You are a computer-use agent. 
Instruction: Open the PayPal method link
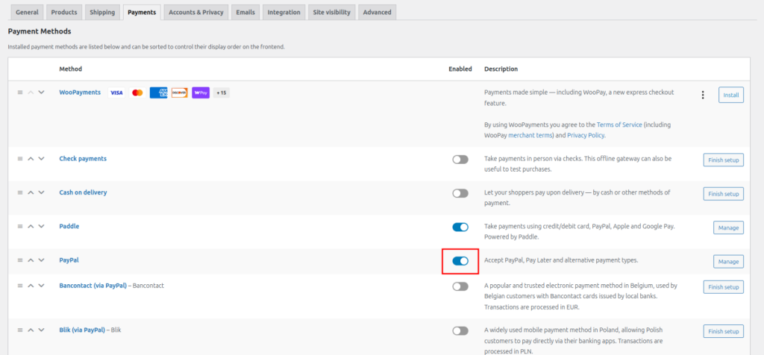69,260
